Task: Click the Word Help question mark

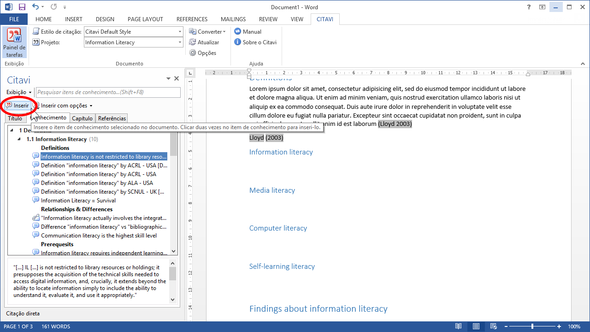Action: 529,7
